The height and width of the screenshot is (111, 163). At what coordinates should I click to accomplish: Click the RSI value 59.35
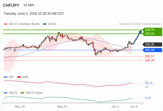[x=149, y=83]
